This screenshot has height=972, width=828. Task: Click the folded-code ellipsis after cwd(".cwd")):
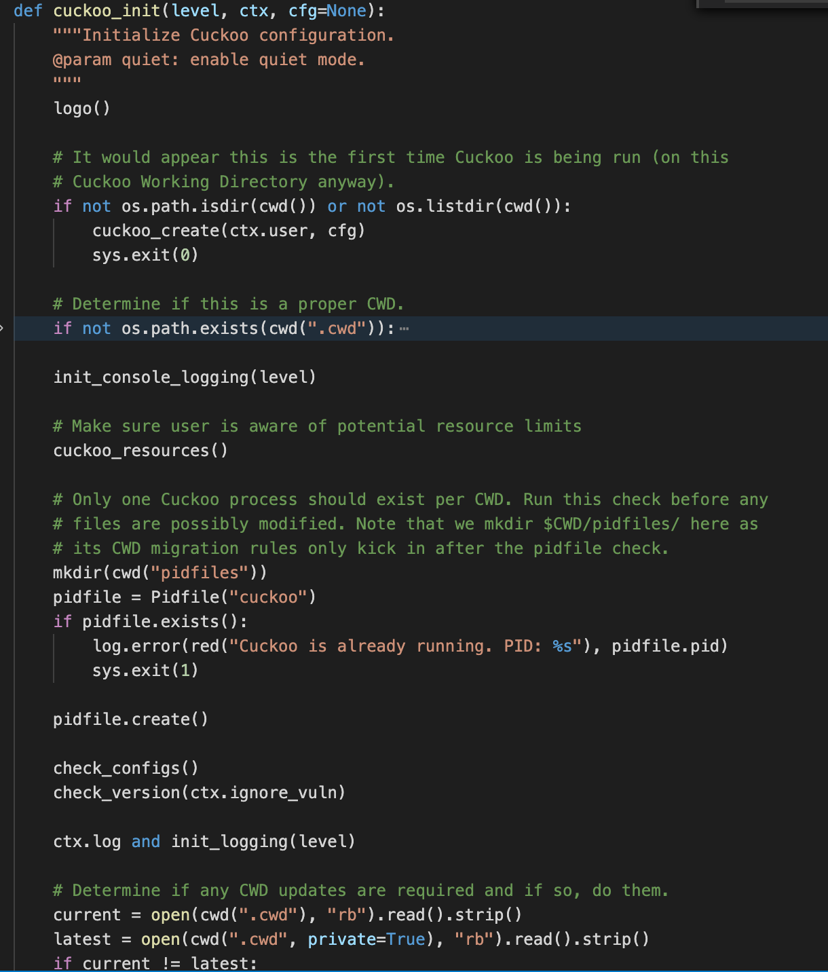(x=404, y=329)
